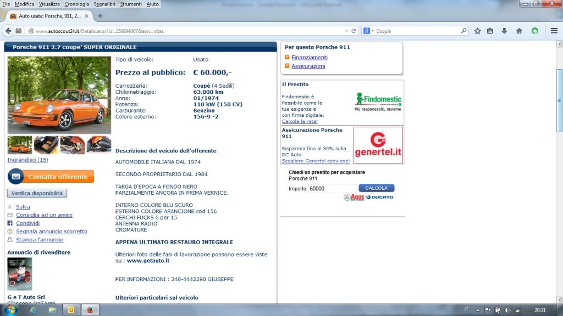Viewport: 563px width, 316px height.
Task: Open the large orange Porsche main photo
Action: point(59,95)
